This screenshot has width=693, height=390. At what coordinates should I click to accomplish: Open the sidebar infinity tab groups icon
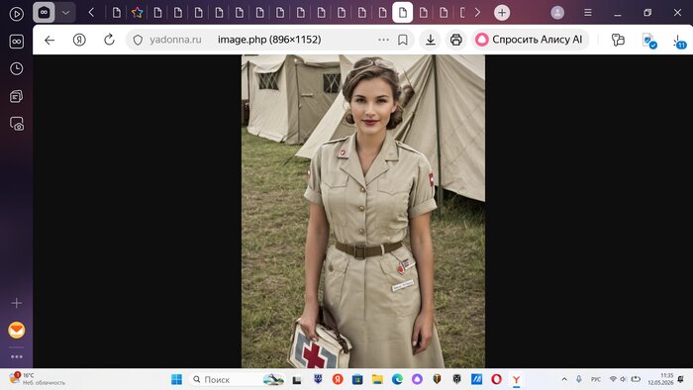(x=17, y=42)
